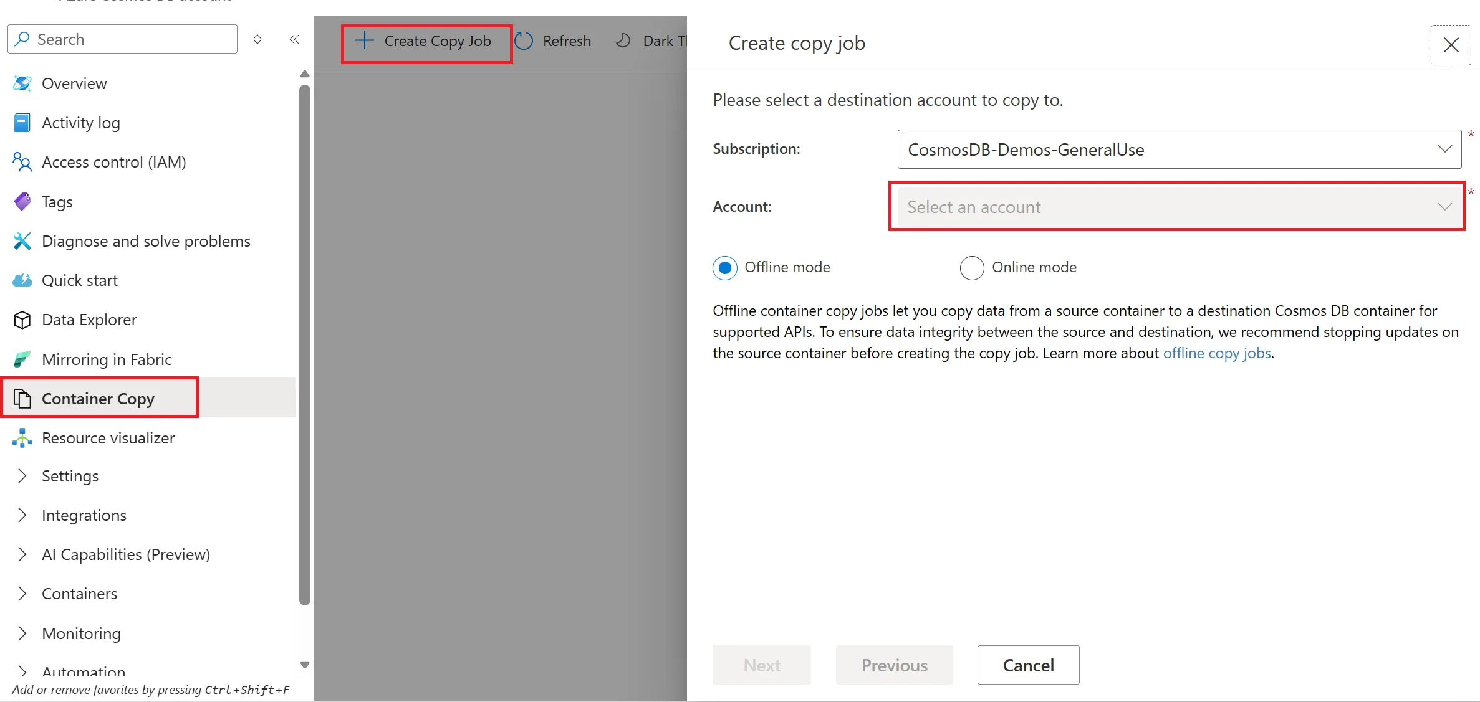Viewport: 1480px width, 702px height.
Task: Select the Container Copy menu entry
Action: (x=148, y=399)
